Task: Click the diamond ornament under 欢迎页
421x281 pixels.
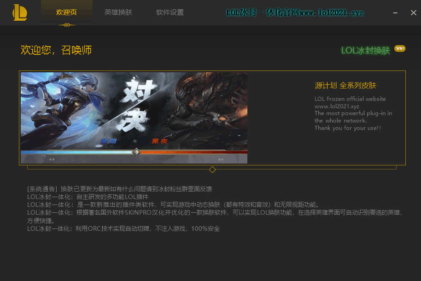Action: coord(67,25)
